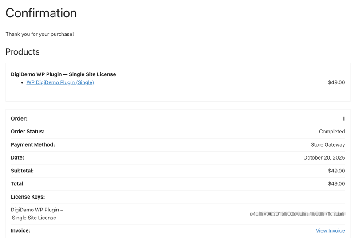
Task: Click the license name under License Keys
Action: tap(37, 214)
